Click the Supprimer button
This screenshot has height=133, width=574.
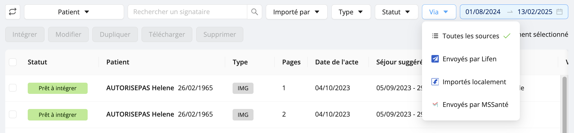[x=220, y=34]
